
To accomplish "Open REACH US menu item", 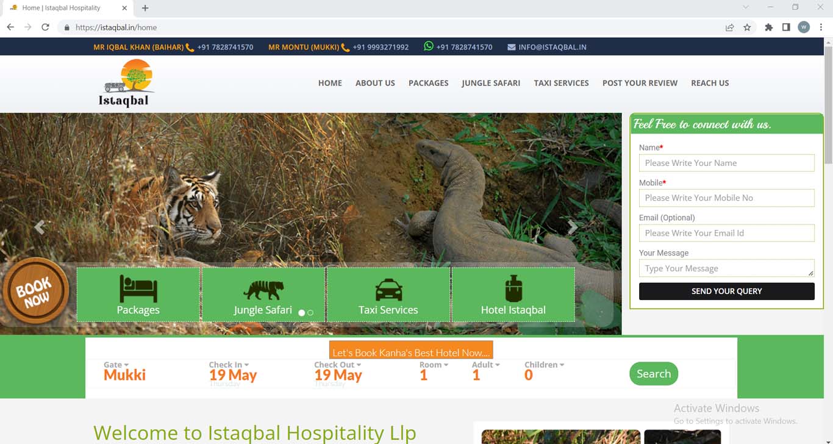I will 710,83.
